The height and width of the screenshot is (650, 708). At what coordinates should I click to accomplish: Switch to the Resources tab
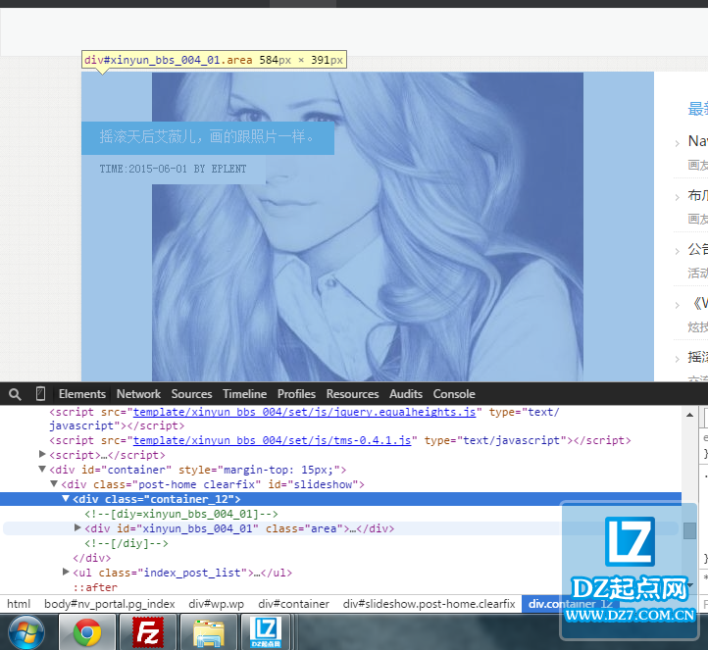click(352, 393)
